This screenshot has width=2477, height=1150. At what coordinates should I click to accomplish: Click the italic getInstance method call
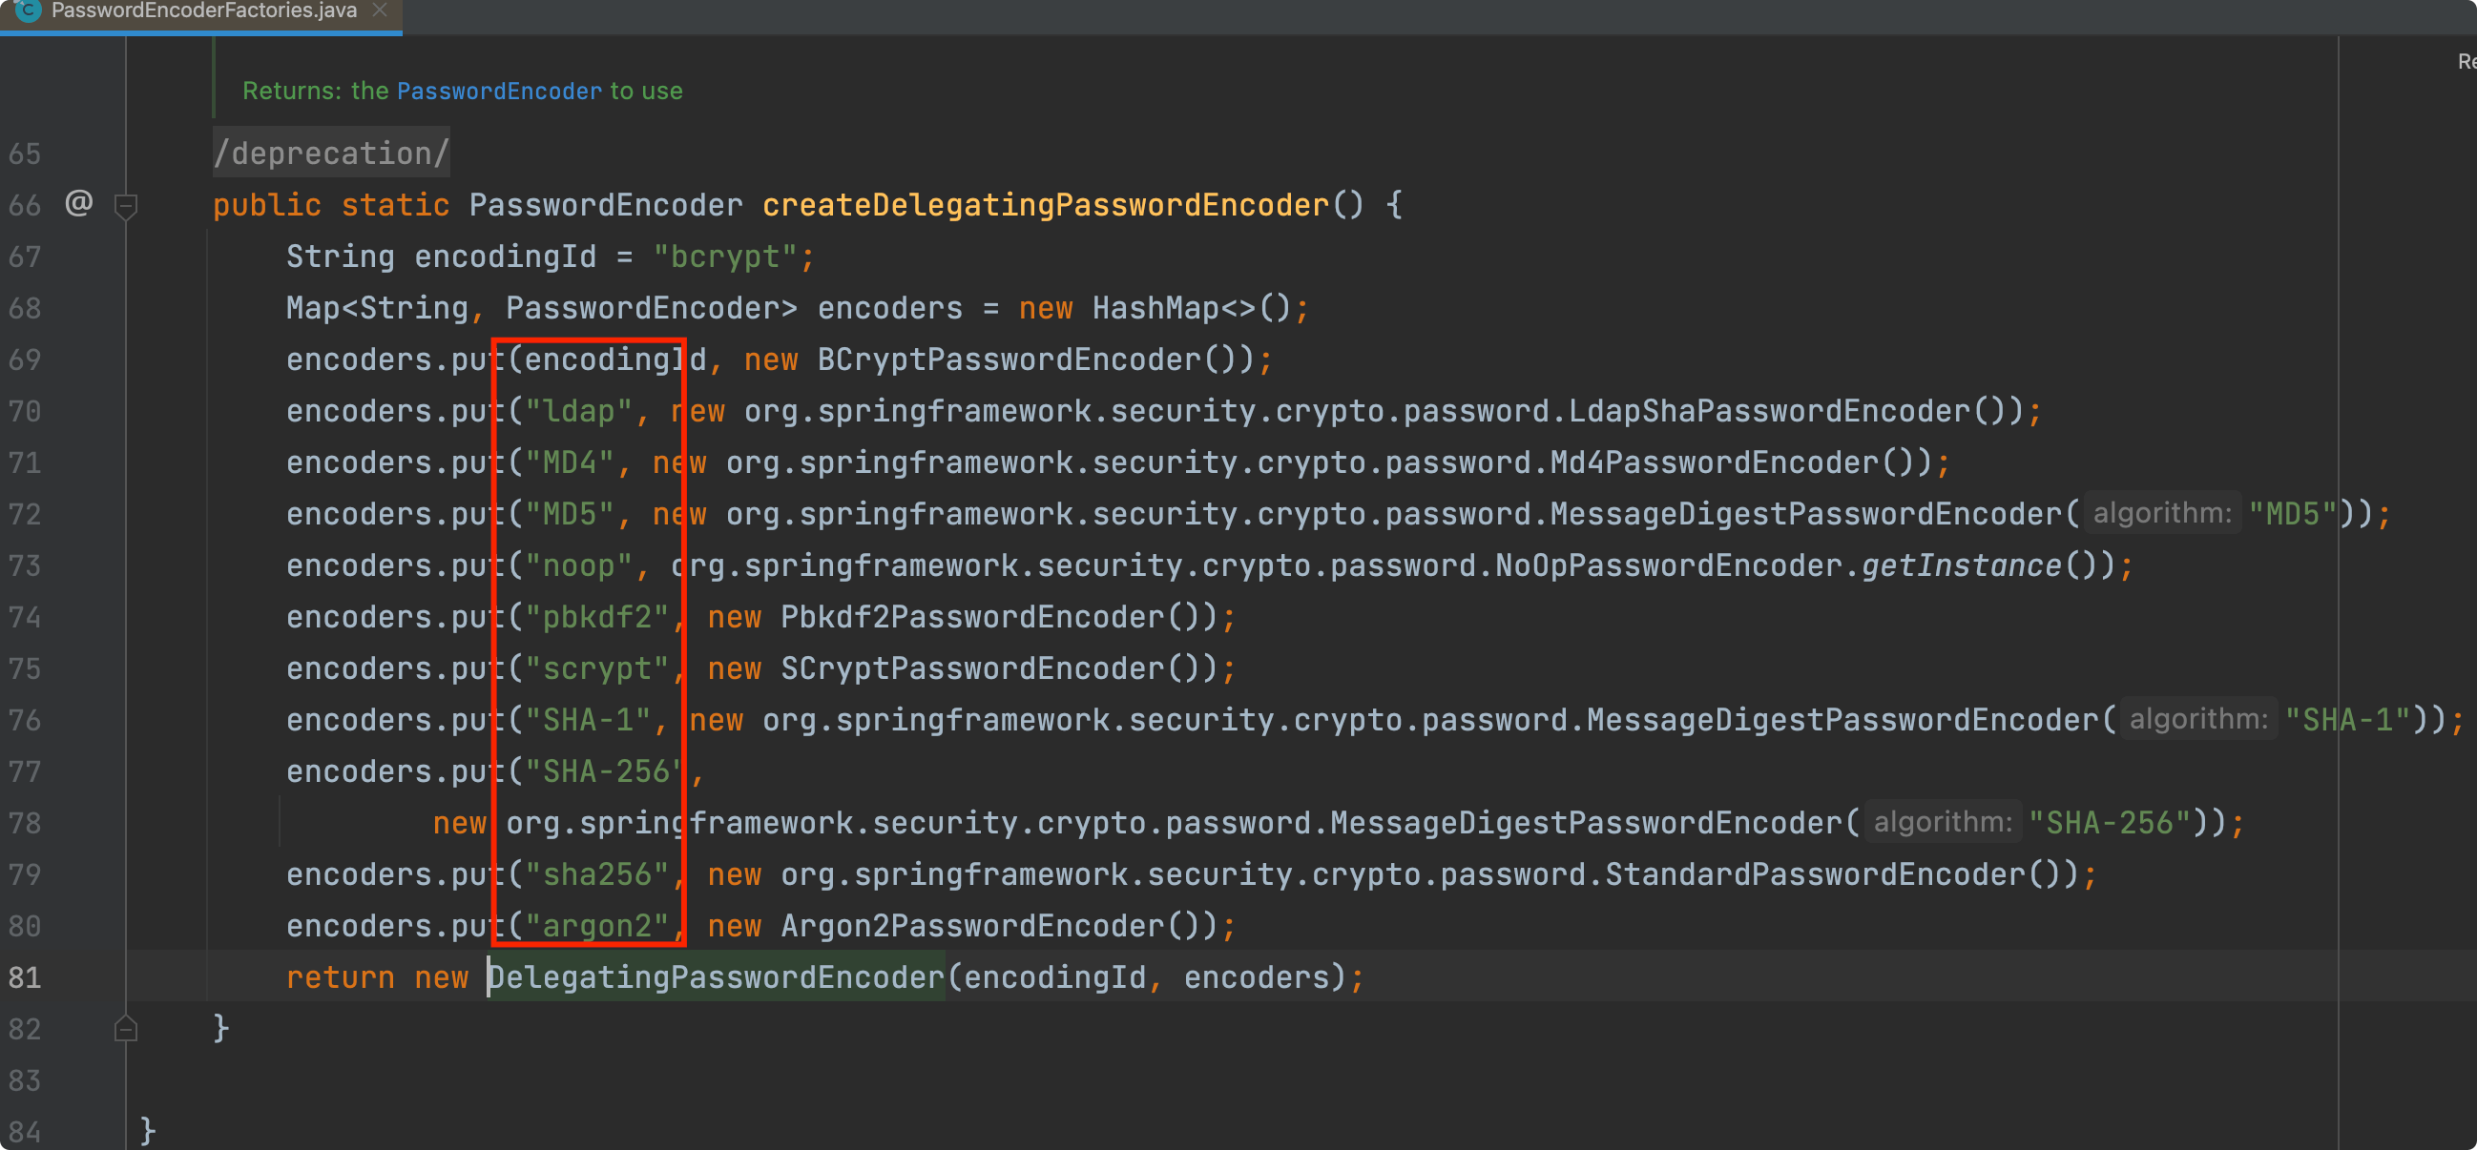(1961, 565)
